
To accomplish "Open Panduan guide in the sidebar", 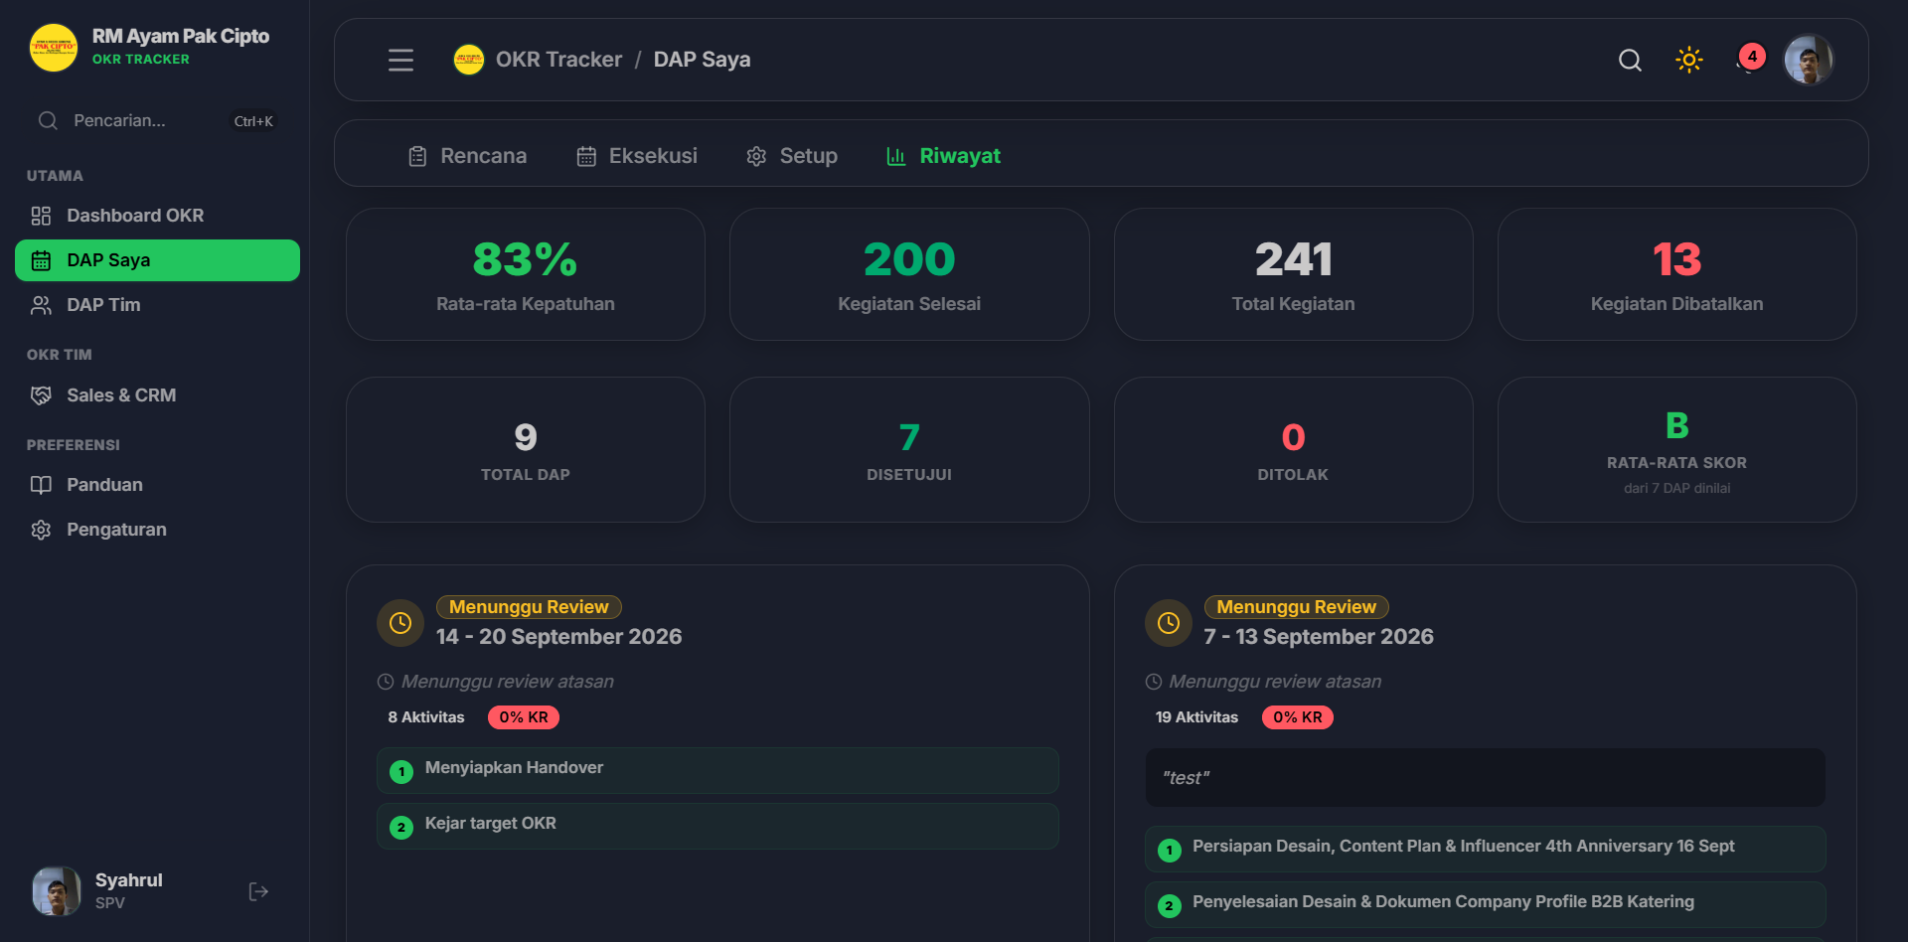I will (157, 485).
